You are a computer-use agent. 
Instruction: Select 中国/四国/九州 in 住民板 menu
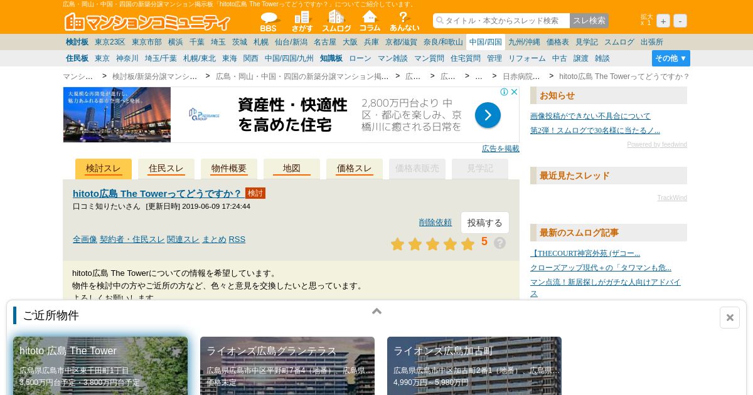289,58
